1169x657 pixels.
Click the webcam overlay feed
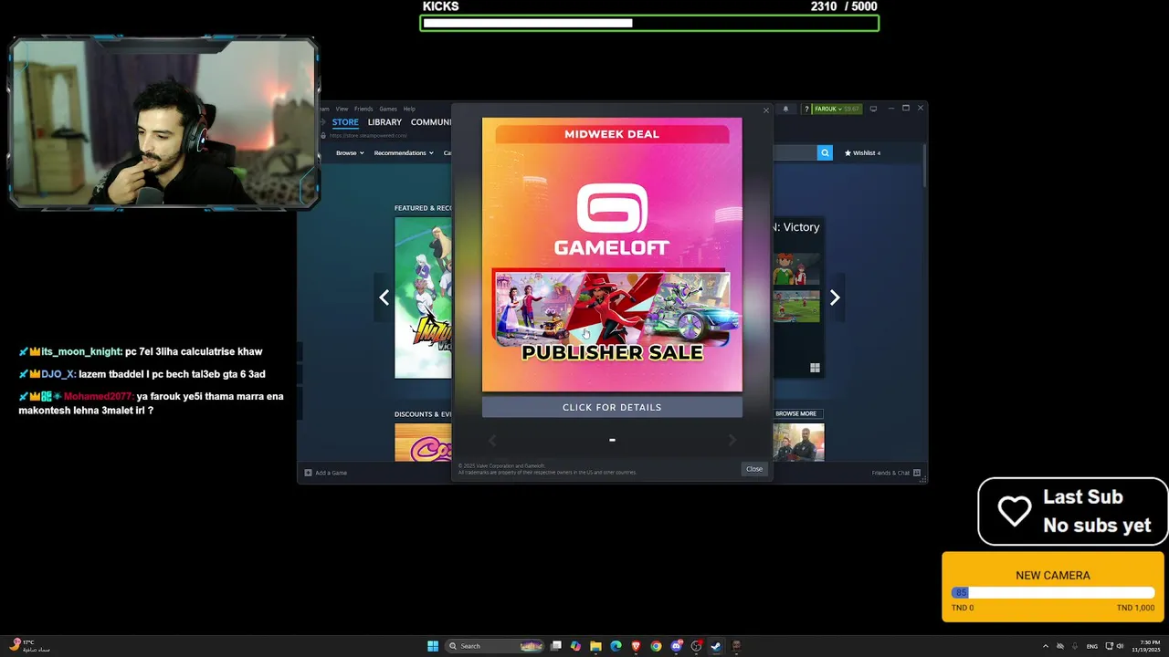tap(163, 122)
